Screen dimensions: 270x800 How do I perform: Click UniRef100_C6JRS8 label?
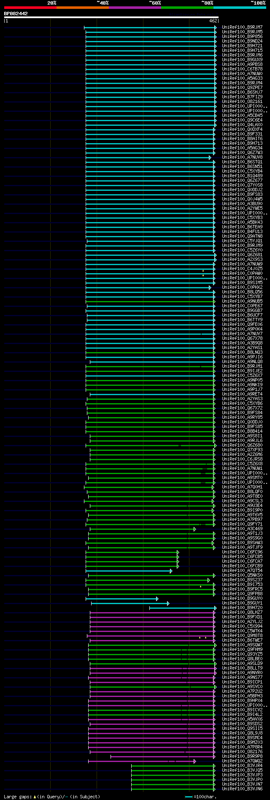[242, 459]
